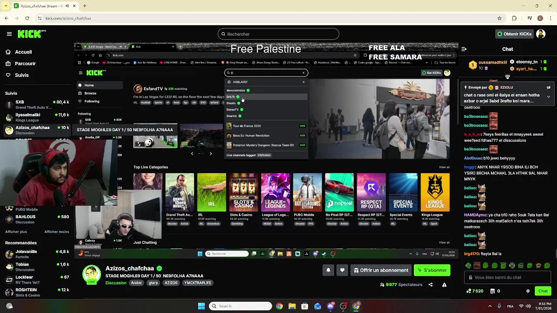Hide the pinned message with eye-slash icon
557x313 pixels.
[x=549, y=87]
